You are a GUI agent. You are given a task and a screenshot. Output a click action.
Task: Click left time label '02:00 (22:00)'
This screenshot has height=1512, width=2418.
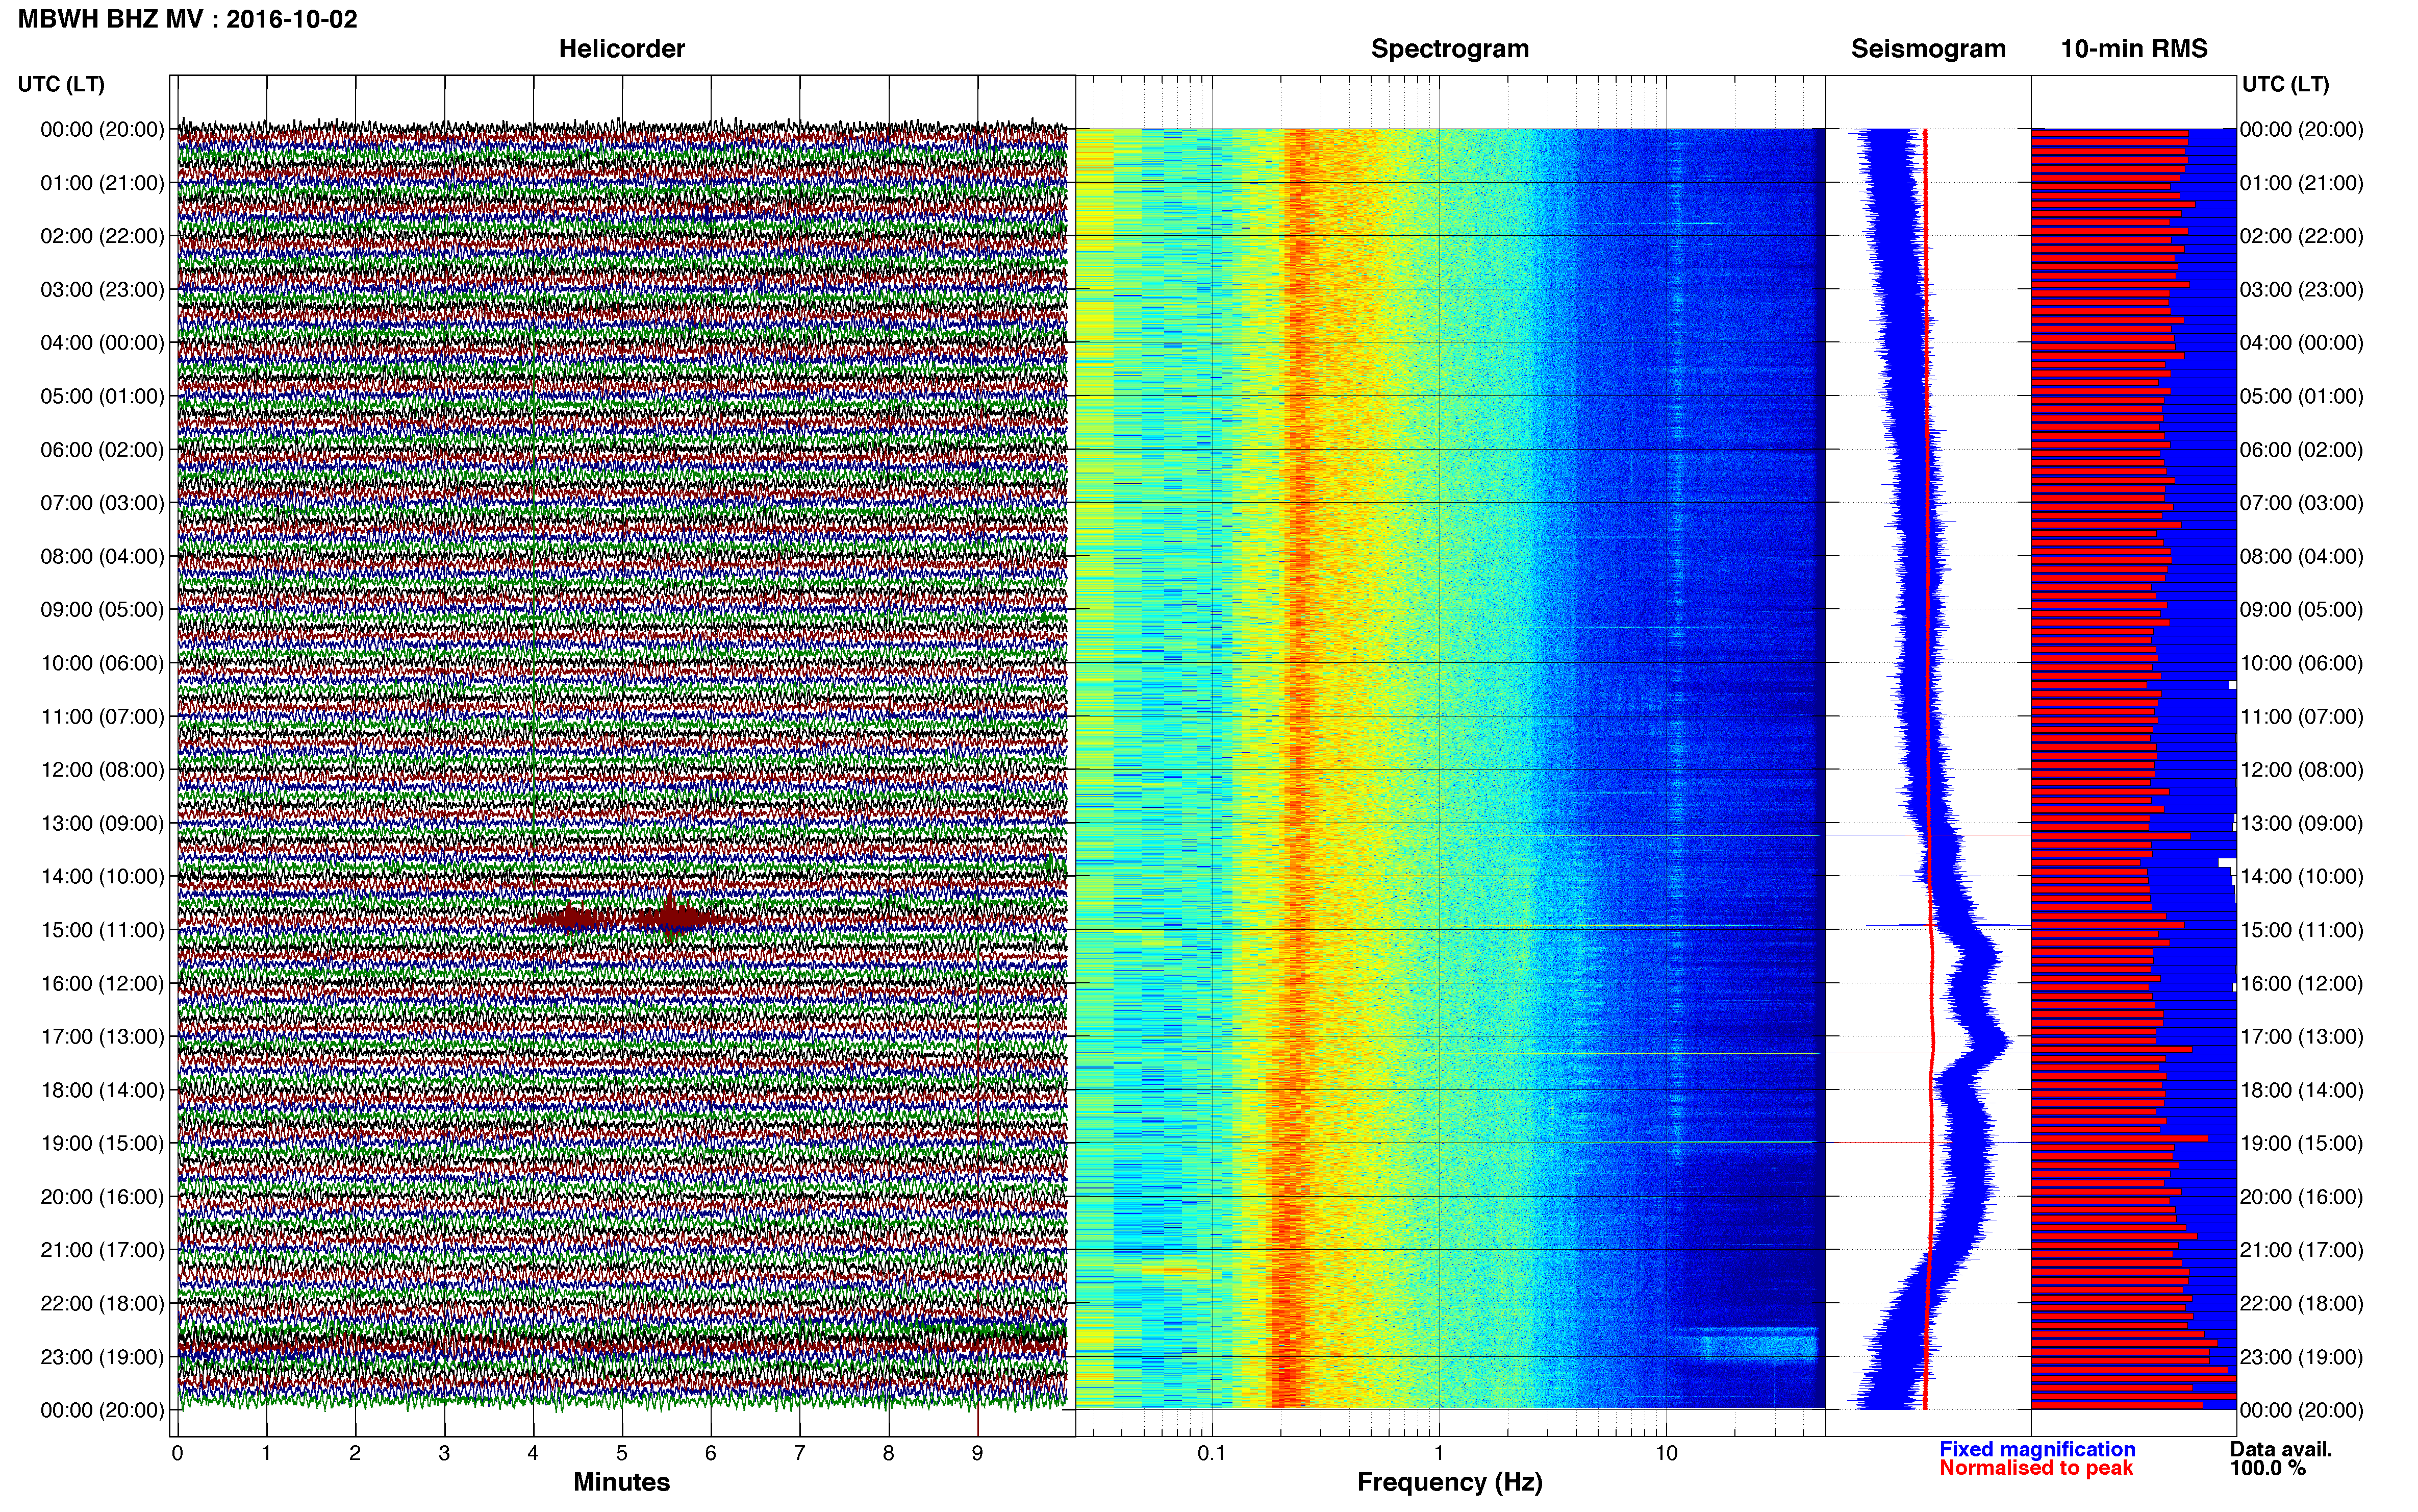tap(102, 236)
